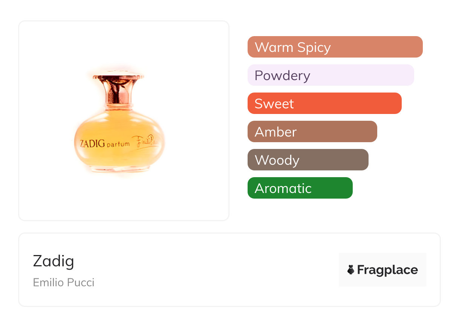Click the handwritten signature on the bottle

pos(148,143)
